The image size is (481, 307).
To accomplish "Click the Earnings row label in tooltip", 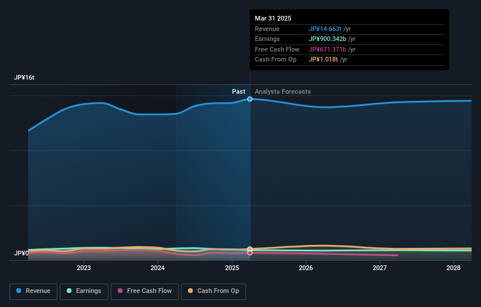I will 267,39.
